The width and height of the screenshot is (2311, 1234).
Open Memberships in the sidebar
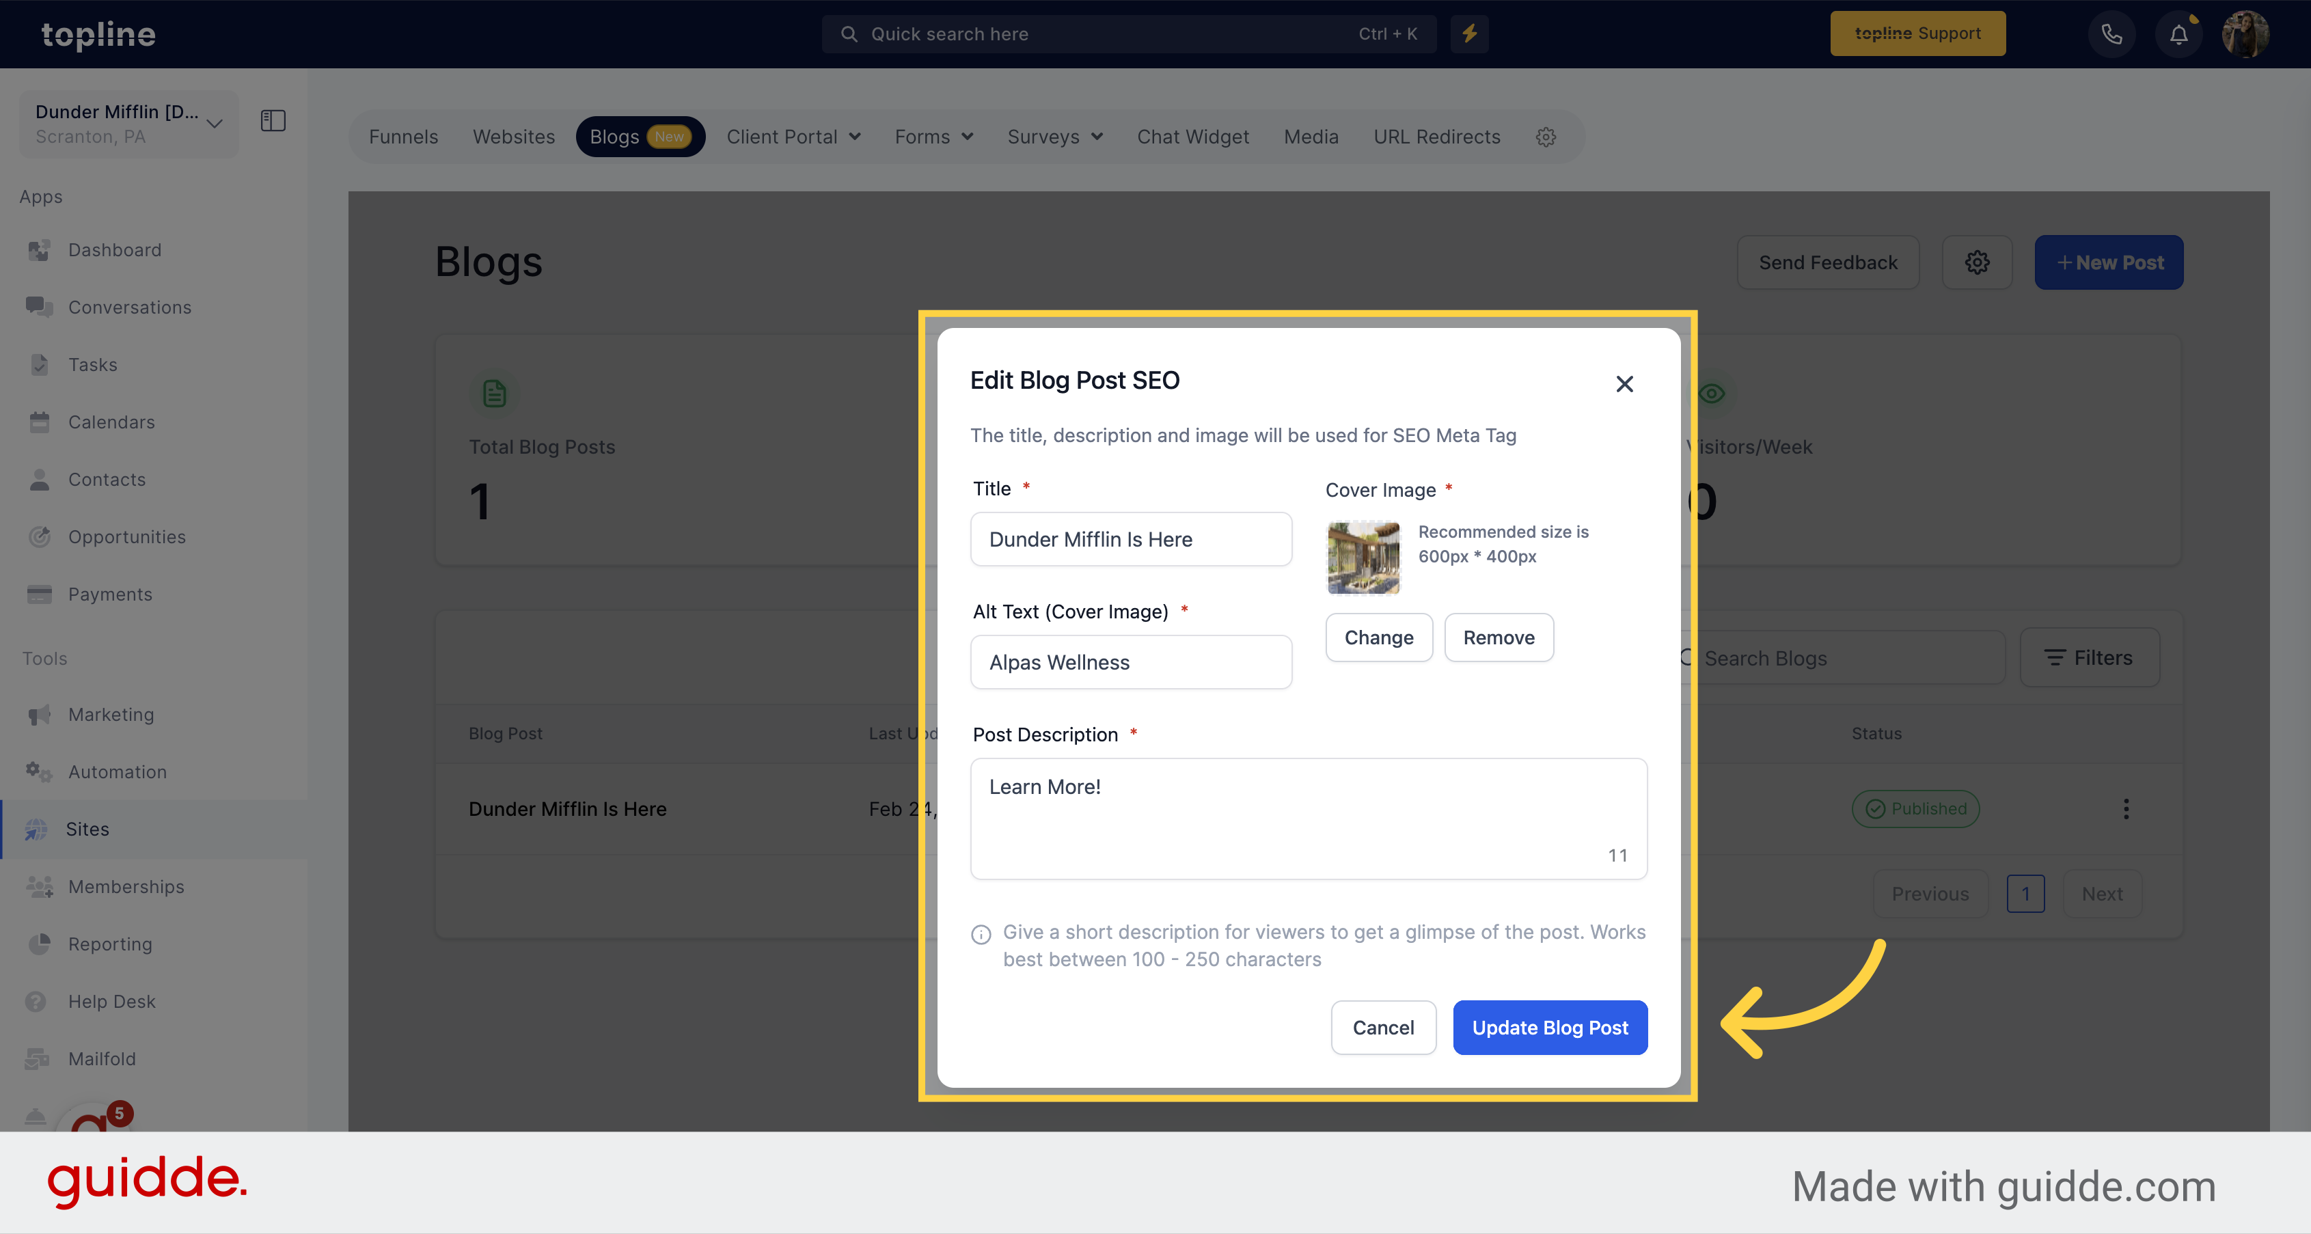pos(126,887)
